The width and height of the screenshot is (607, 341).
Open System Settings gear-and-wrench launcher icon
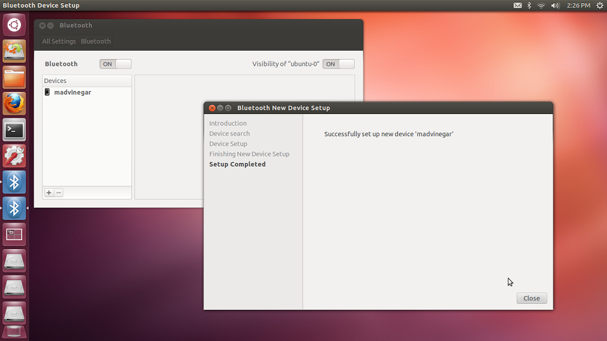click(x=14, y=156)
